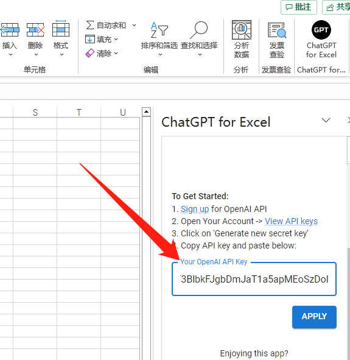Click the OpenAI API Key input field
This screenshot has width=350, height=360.
[x=254, y=279]
